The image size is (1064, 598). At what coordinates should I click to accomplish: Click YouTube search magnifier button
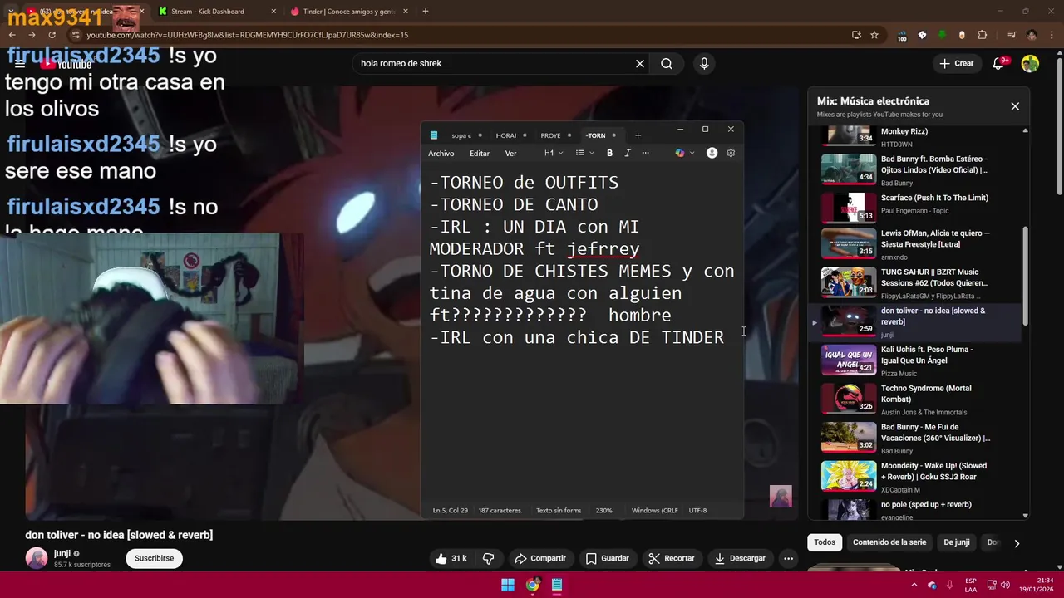pos(667,64)
